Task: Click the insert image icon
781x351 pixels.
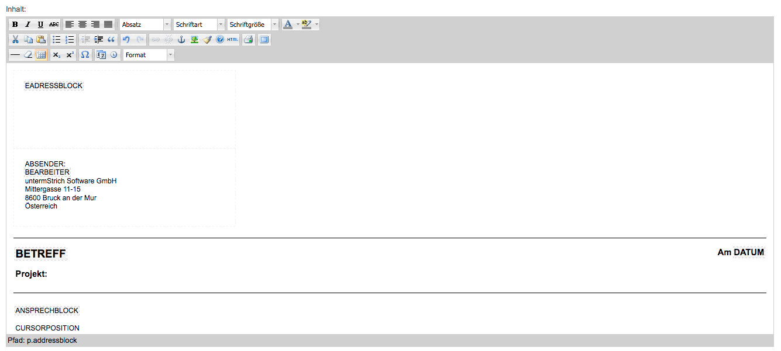Action: pos(194,40)
